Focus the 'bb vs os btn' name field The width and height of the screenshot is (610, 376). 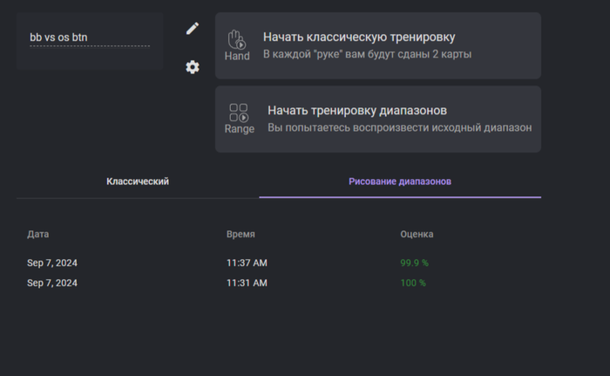point(89,38)
